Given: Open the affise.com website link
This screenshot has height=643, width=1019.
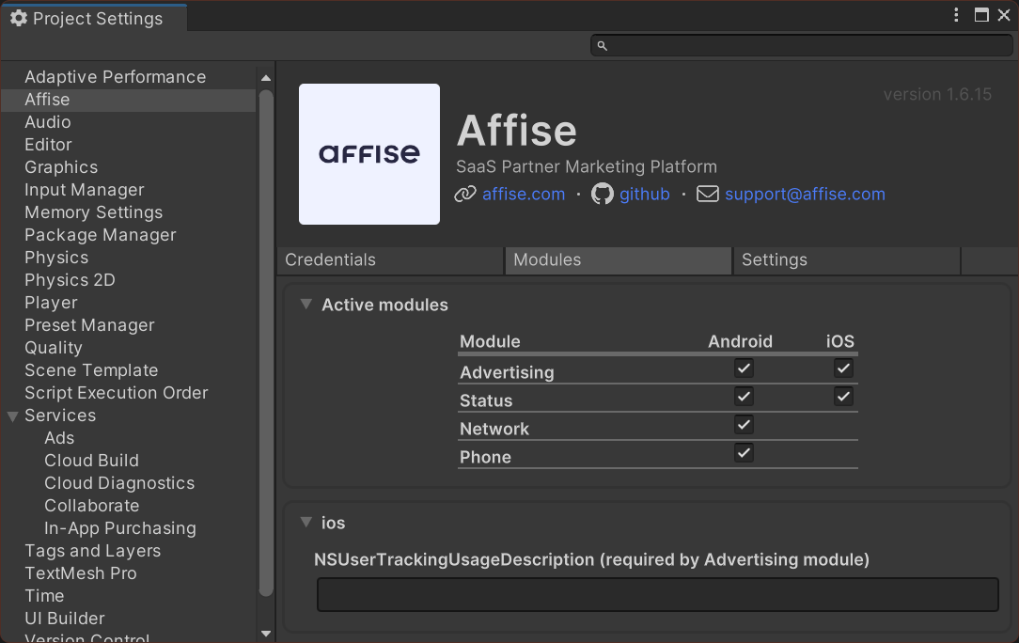Looking at the screenshot, I should pos(524,194).
